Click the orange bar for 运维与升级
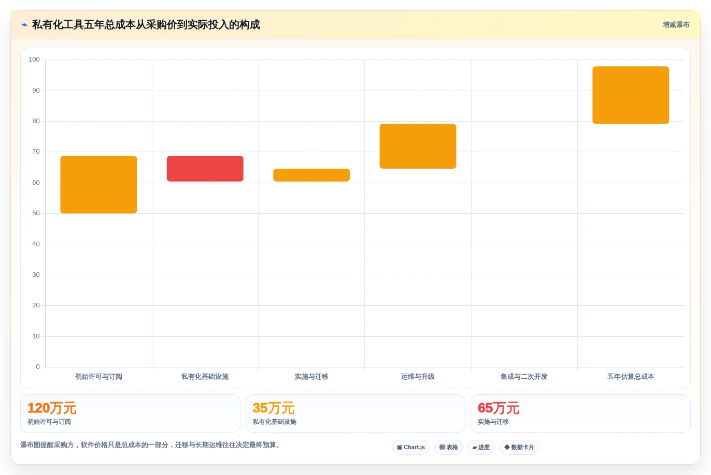The height and width of the screenshot is (475, 711). [x=418, y=146]
